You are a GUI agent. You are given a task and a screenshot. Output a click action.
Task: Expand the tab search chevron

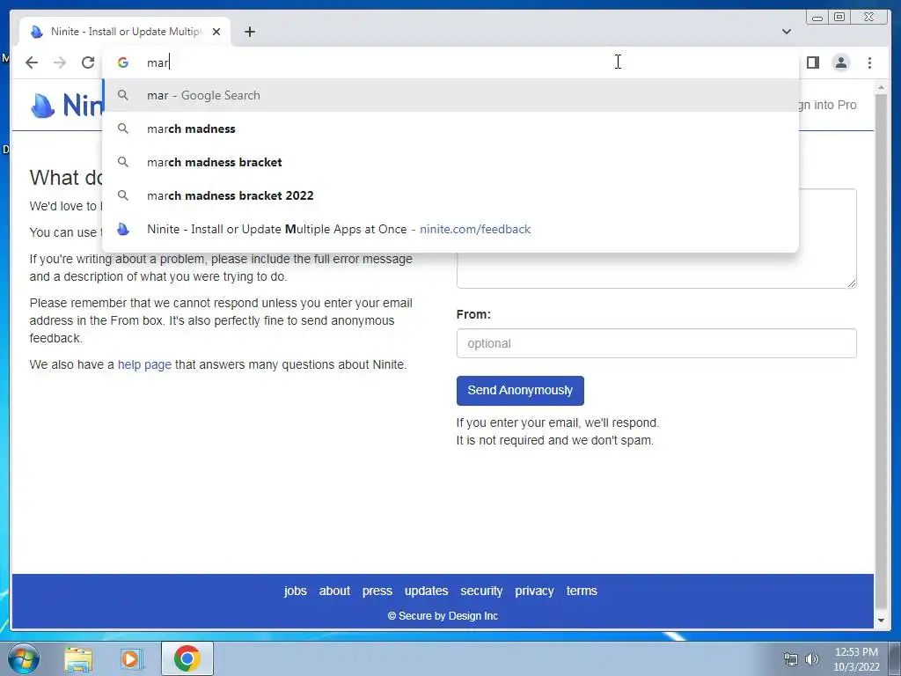pyautogui.click(x=786, y=32)
